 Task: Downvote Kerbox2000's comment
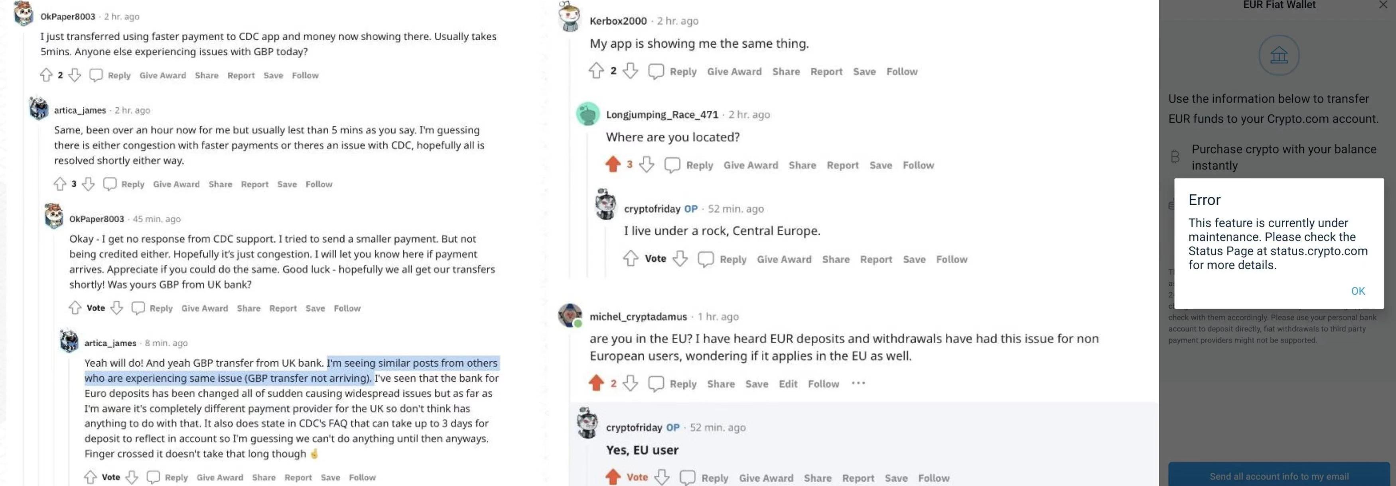pyautogui.click(x=630, y=71)
